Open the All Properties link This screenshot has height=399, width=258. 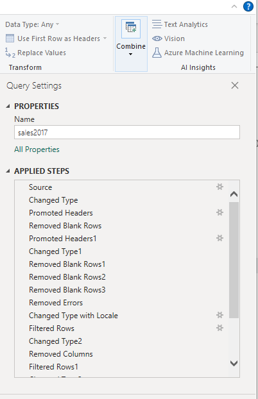[x=37, y=149]
